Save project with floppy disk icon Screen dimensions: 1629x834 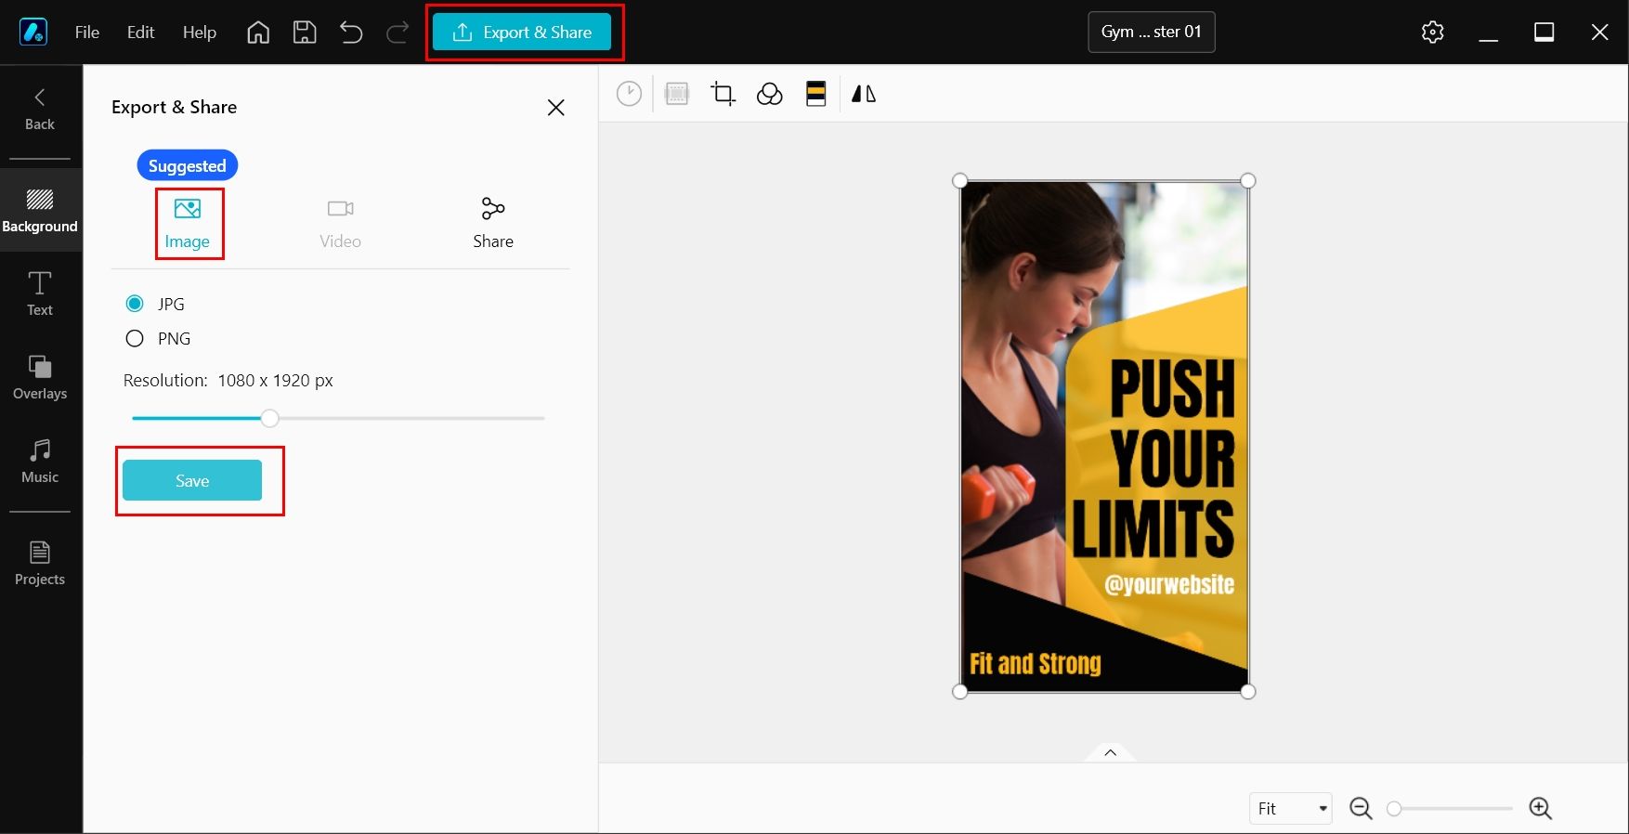(305, 33)
